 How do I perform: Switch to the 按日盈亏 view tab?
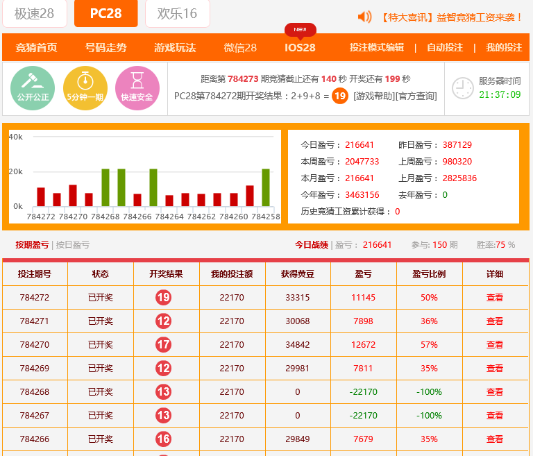(73, 245)
